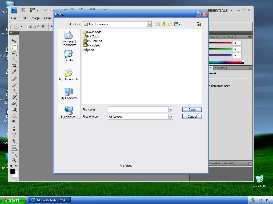Select the Brush tool
The width and height of the screenshot is (273, 204).
(14, 85)
